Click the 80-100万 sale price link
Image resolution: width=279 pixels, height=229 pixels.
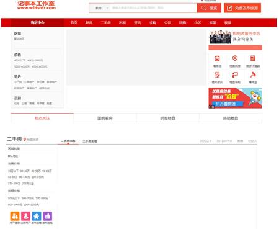tap(24, 177)
